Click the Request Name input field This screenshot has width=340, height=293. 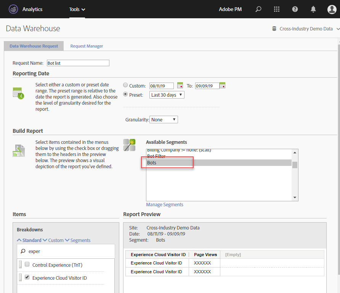coord(78,63)
